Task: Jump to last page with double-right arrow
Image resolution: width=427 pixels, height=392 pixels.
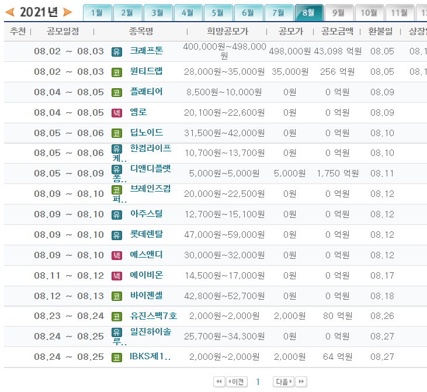Action: click(301, 381)
